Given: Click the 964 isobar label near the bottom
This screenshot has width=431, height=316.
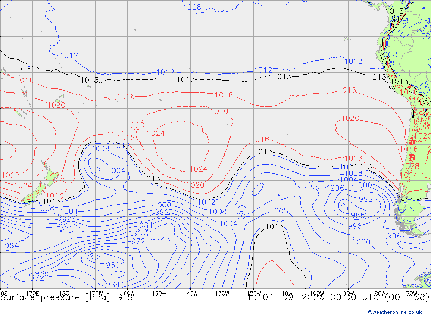Looking at the screenshot, I should point(113,284).
